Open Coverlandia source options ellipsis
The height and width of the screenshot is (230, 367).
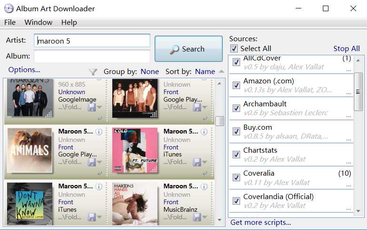(x=349, y=209)
